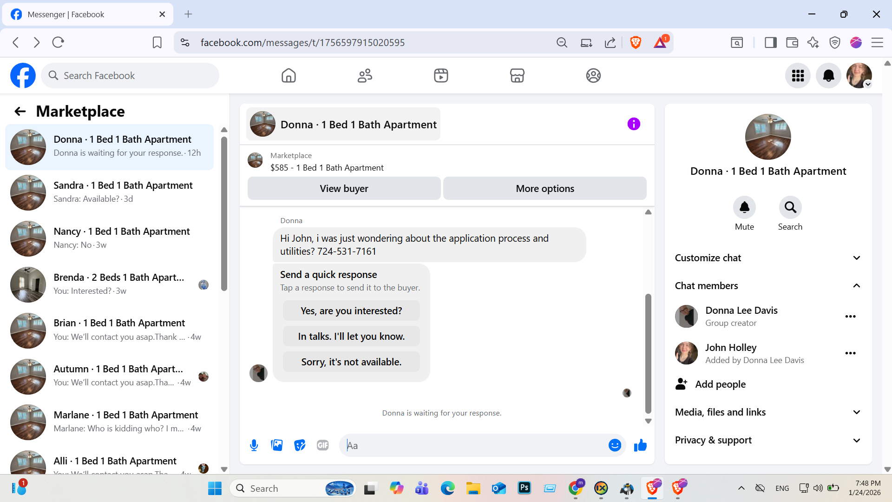Open Facebook notifications bell
The height and width of the screenshot is (502, 892).
point(828,76)
